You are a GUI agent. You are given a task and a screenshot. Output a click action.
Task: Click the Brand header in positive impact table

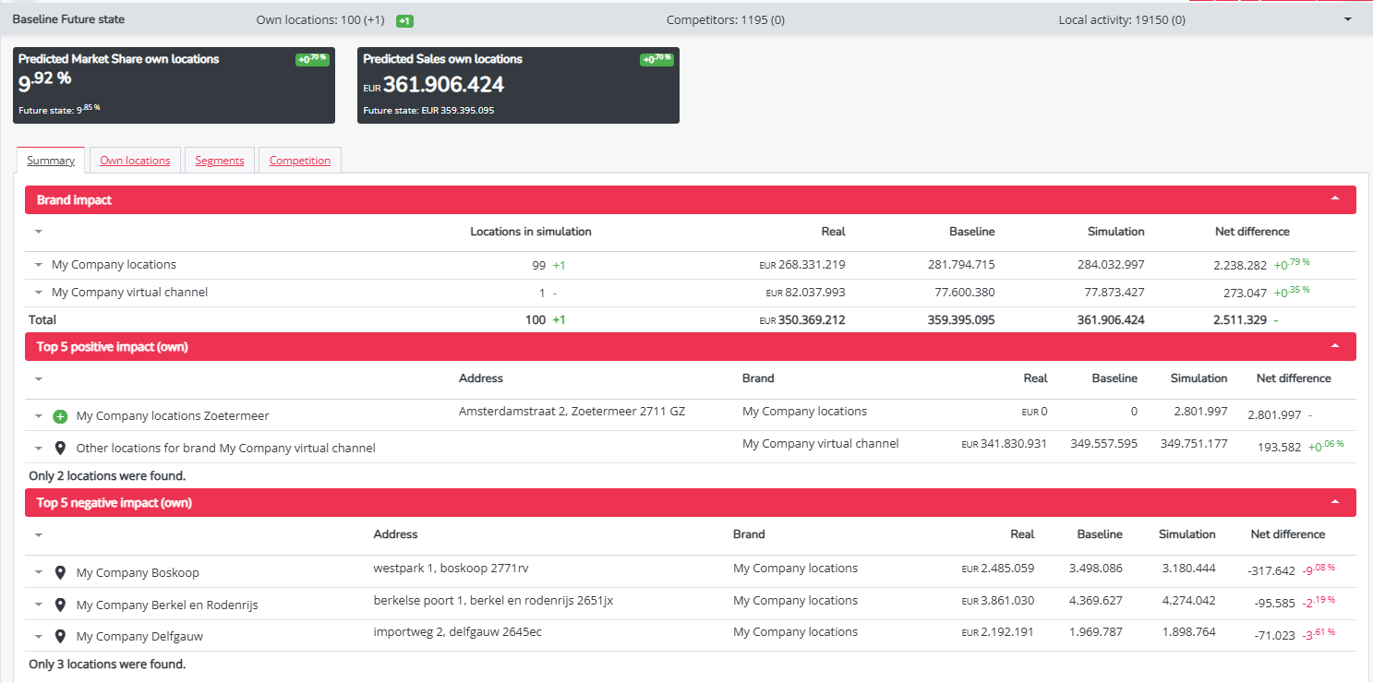[x=758, y=378]
